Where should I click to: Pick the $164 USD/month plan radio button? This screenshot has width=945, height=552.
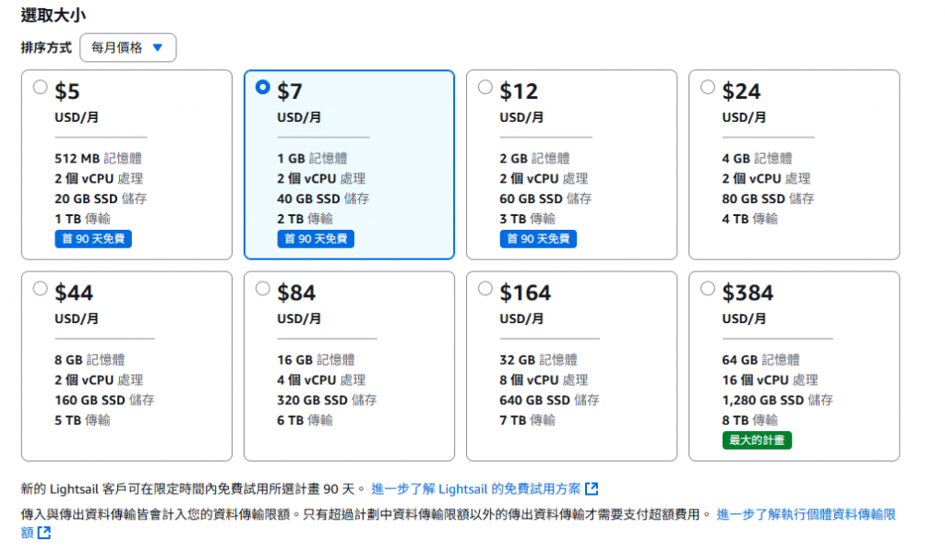[x=485, y=289]
